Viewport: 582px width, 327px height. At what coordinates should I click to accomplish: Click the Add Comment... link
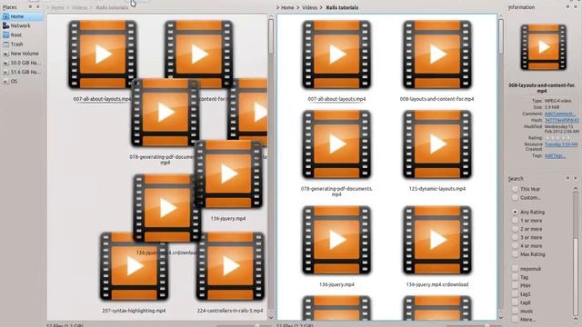[x=560, y=114]
